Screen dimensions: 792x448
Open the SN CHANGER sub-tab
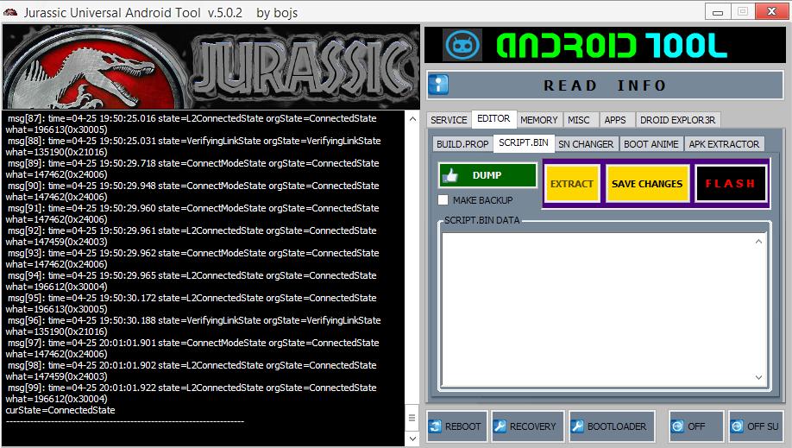coord(586,144)
